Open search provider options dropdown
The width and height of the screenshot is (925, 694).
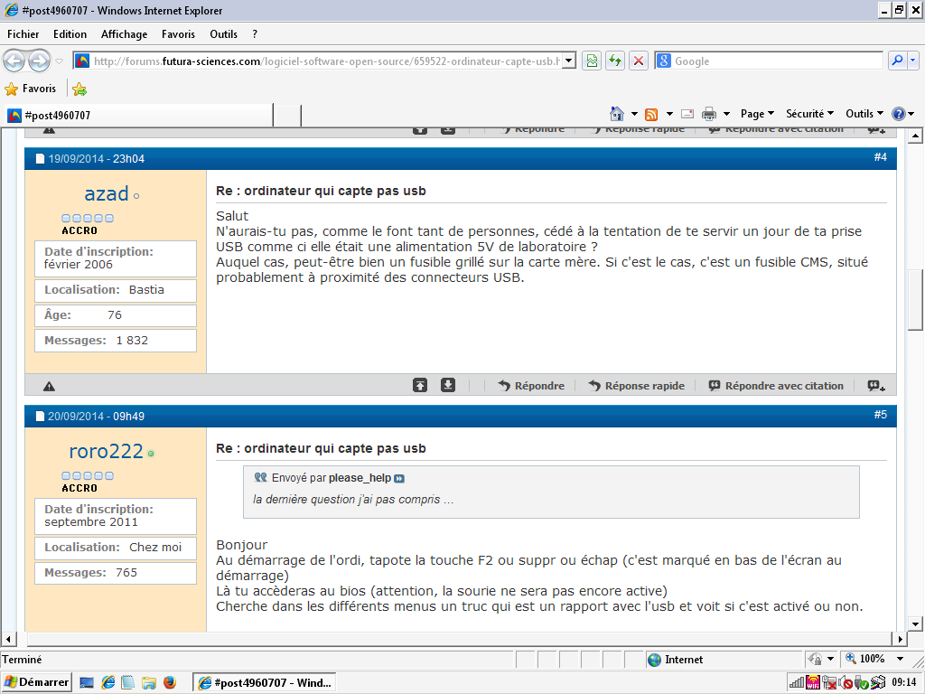[912, 61]
